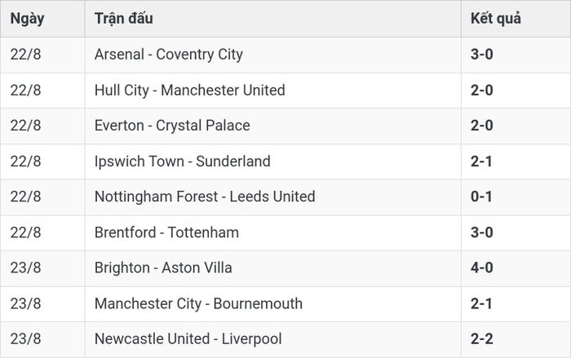Image resolution: width=571 pixels, height=358 pixels.
Task: Click the 3-0 result for Arsenal
Action: (x=482, y=55)
